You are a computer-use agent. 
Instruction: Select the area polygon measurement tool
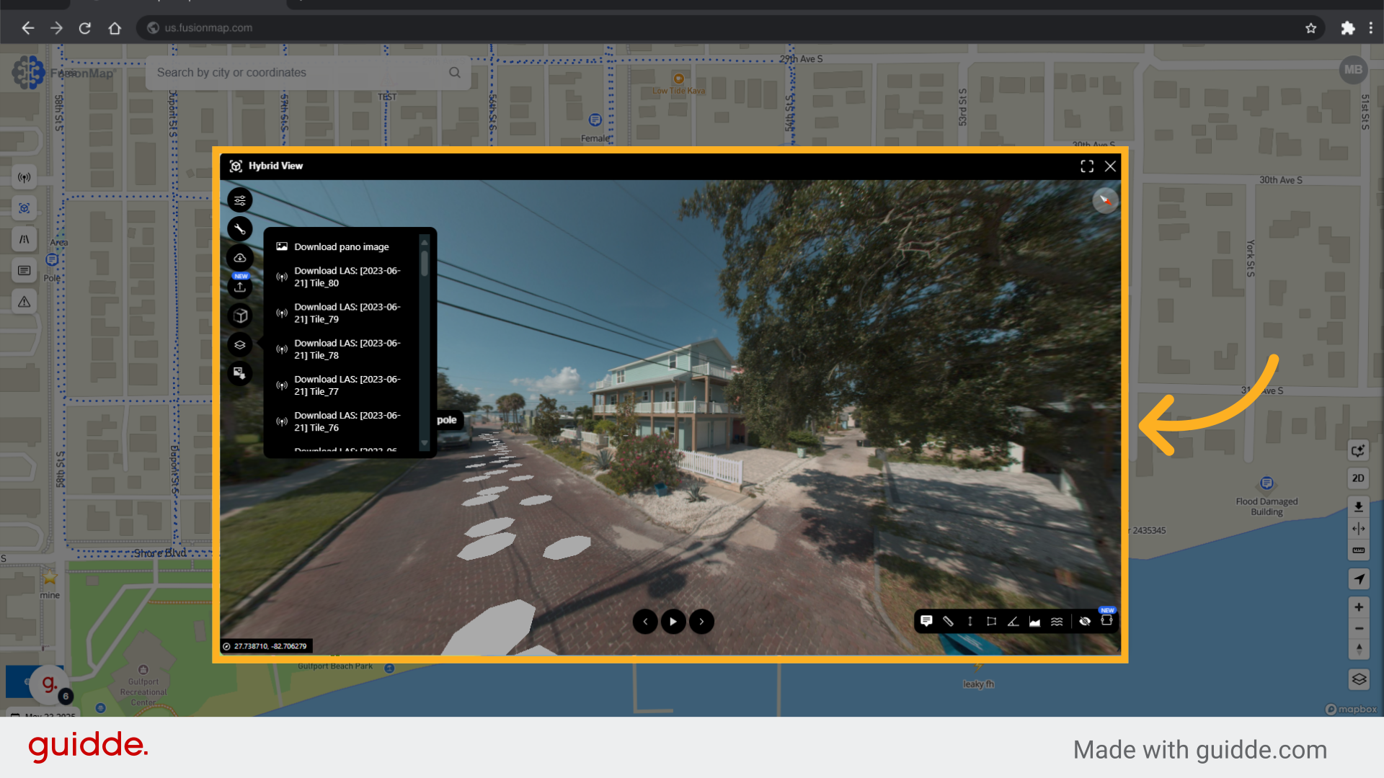click(992, 621)
